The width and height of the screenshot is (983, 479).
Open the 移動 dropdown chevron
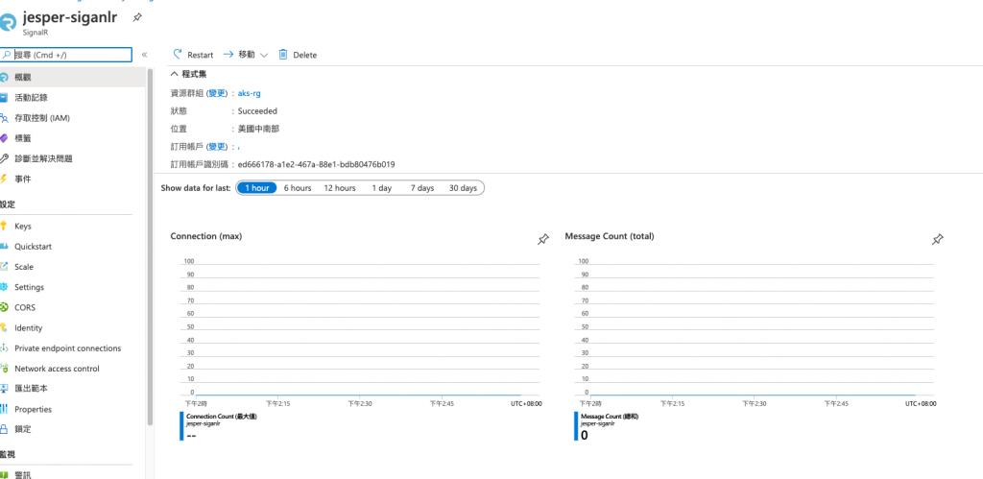click(x=263, y=55)
